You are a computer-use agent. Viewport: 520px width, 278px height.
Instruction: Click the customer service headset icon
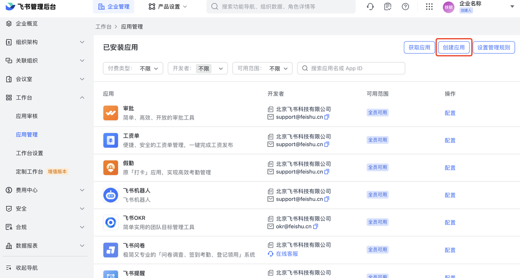click(370, 6)
